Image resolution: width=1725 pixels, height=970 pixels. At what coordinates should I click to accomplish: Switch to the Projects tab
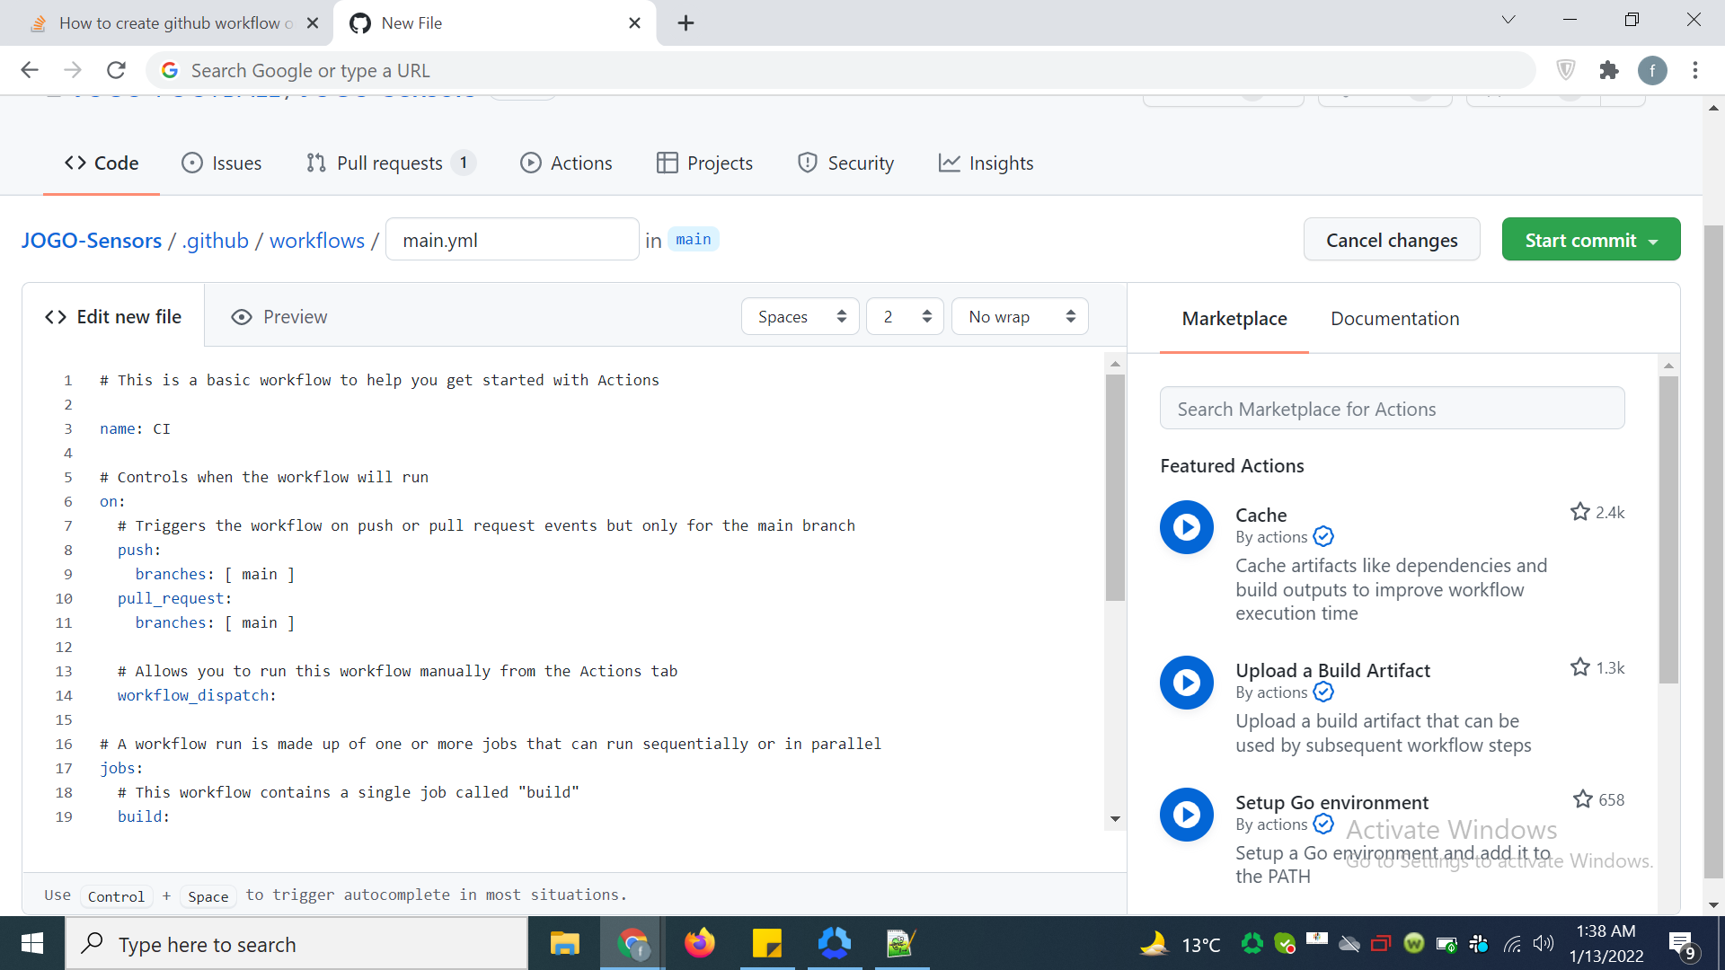(x=704, y=163)
